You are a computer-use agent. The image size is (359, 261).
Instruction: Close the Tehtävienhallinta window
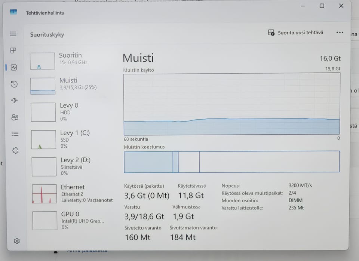341,6
